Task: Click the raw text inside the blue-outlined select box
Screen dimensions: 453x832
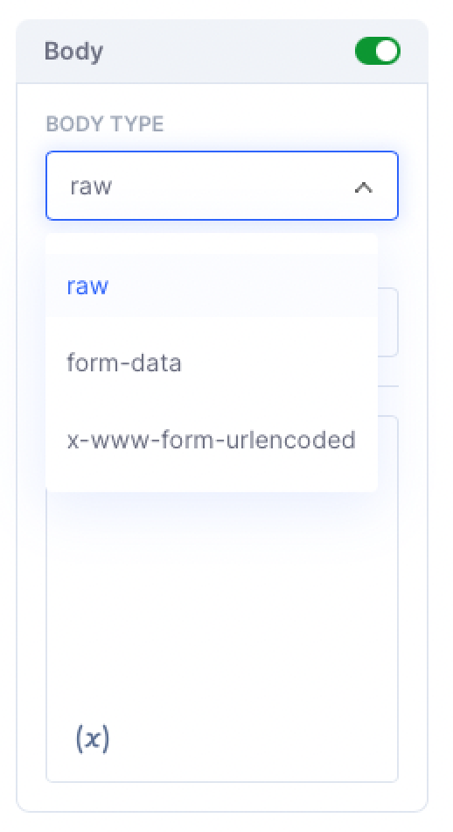Action: 91,187
